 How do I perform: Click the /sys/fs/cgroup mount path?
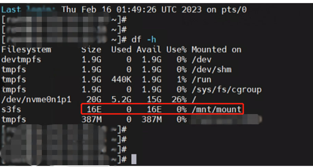click(x=227, y=90)
